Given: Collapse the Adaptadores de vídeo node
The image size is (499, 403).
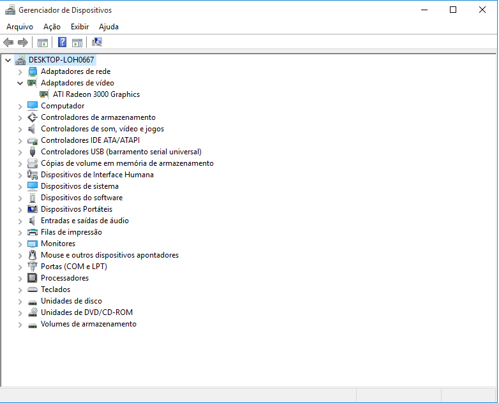Looking at the screenshot, I should [x=20, y=84].
